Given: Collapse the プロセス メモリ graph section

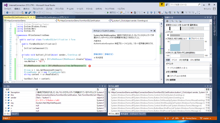Looking at the screenshot, I should point(166,39).
